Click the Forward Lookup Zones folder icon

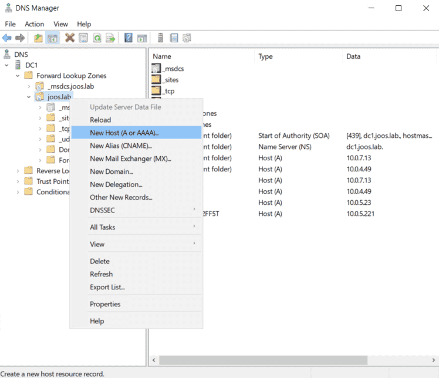coord(28,75)
